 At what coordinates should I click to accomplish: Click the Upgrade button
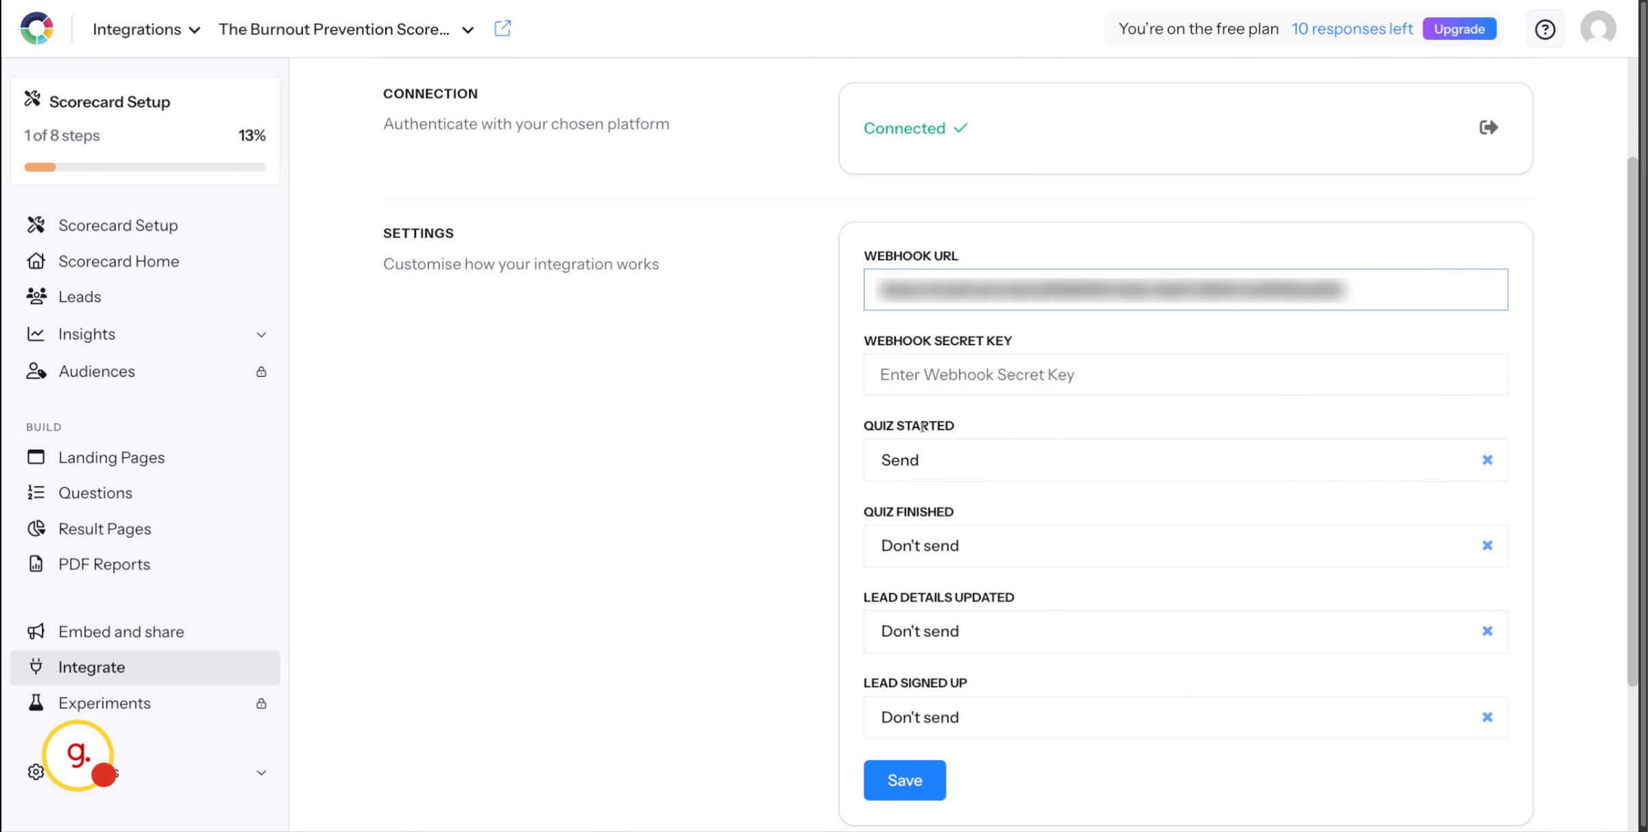point(1459,29)
